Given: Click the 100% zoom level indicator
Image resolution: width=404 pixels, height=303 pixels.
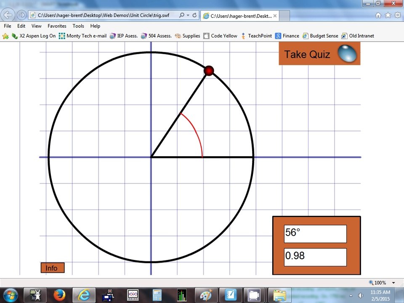Looking at the screenshot, I should (377, 283).
